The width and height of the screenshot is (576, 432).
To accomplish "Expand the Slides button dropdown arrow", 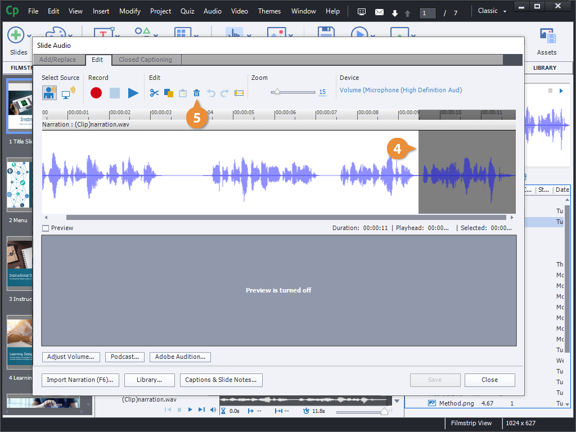I will click(x=29, y=37).
